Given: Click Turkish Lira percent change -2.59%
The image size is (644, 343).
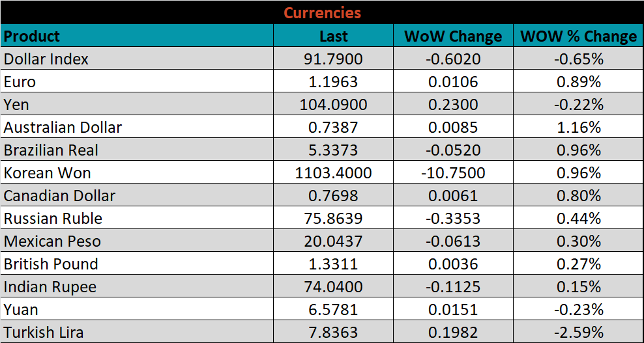Looking at the screenshot, I should tap(578, 333).
